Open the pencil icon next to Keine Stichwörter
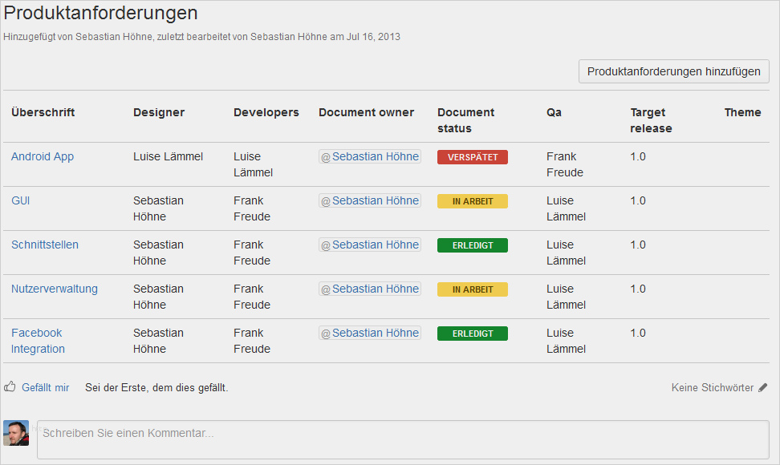Screen dimensions: 780x465 click(762, 387)
